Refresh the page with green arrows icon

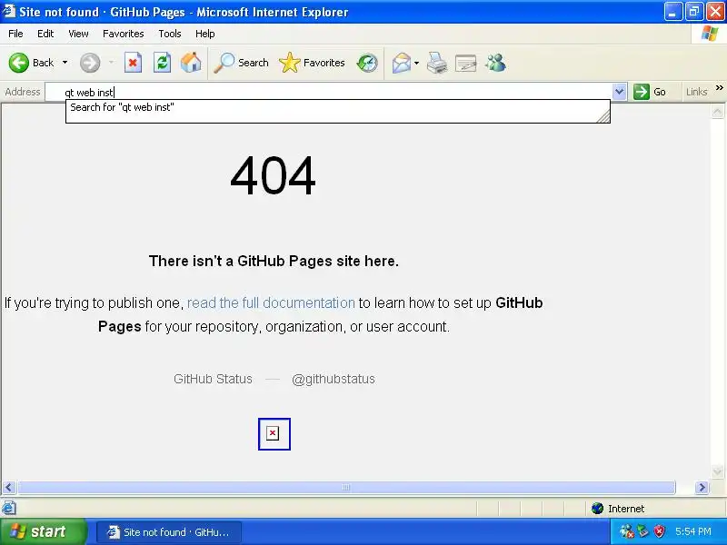162,63
